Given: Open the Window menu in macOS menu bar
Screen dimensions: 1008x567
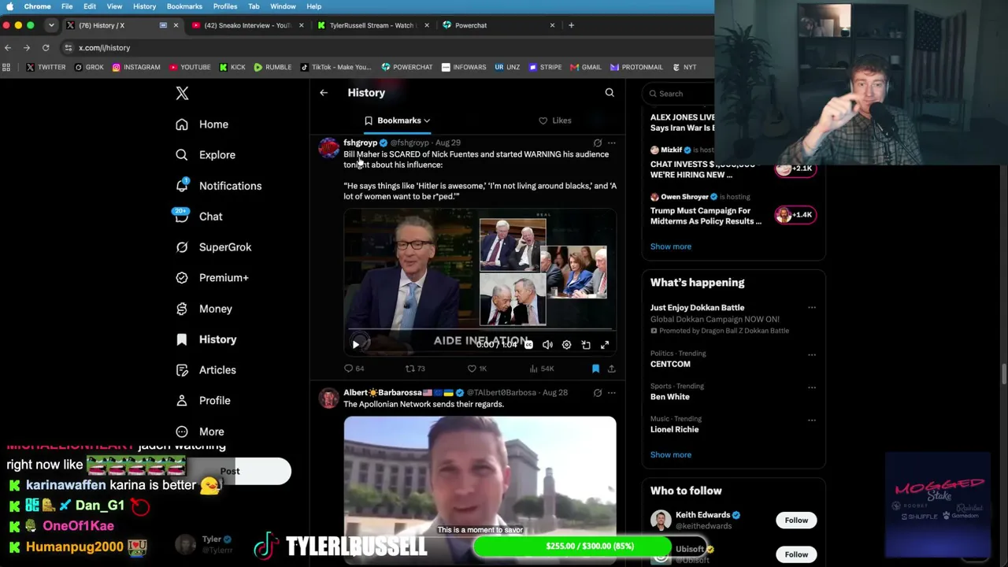Looking at the screenshot, I should coord(283,6).
